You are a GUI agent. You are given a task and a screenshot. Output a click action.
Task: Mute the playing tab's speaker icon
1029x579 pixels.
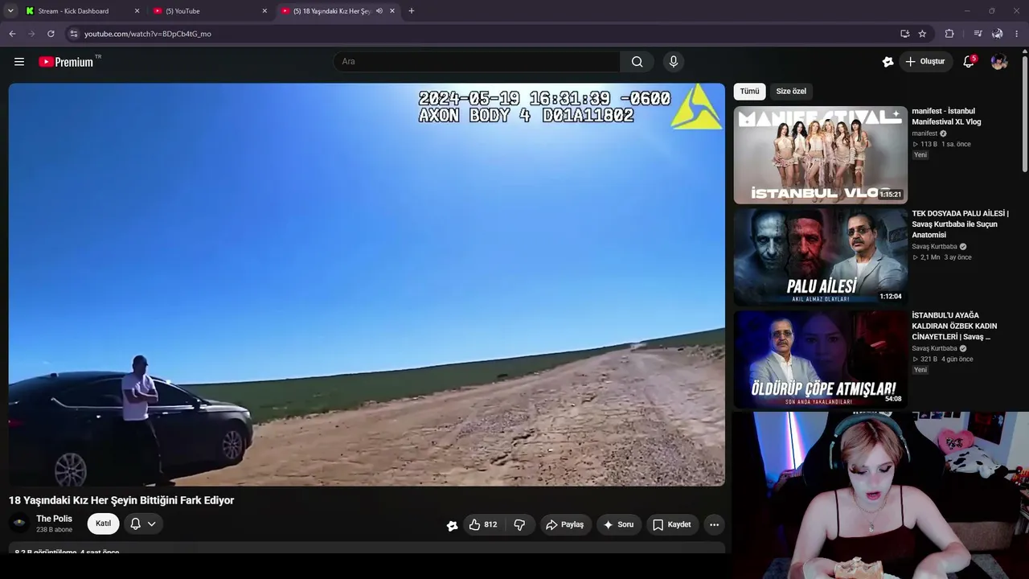(379, 11)
